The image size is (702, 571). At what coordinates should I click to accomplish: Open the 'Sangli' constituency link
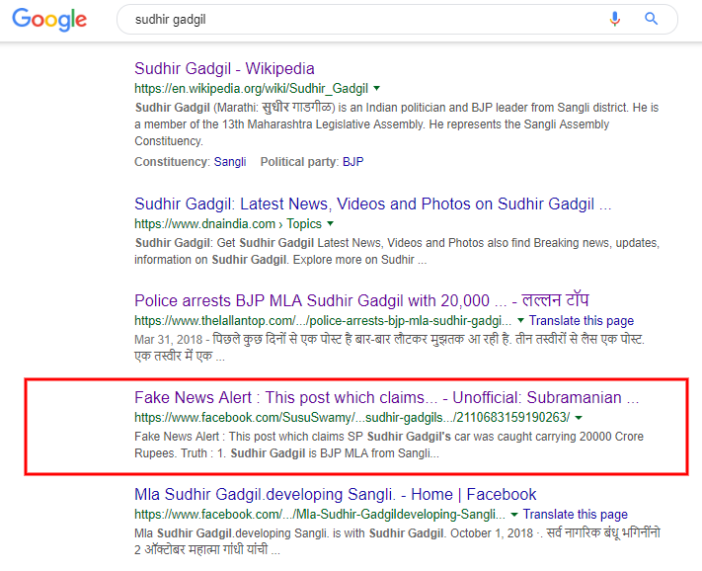[x=230, y=162]
